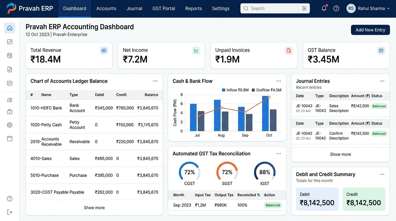Select the 5010-Purchase row

pos(94,175)
